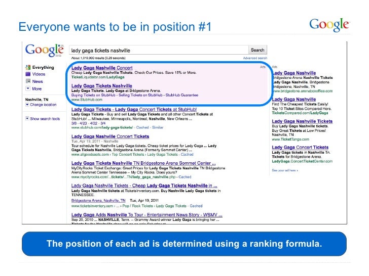The height and width of the screenshot is (276, 369).
Task: Open the Lady Gaga Nashville Concert ad title
Action: pyautogui.click(x=102, y=68)
